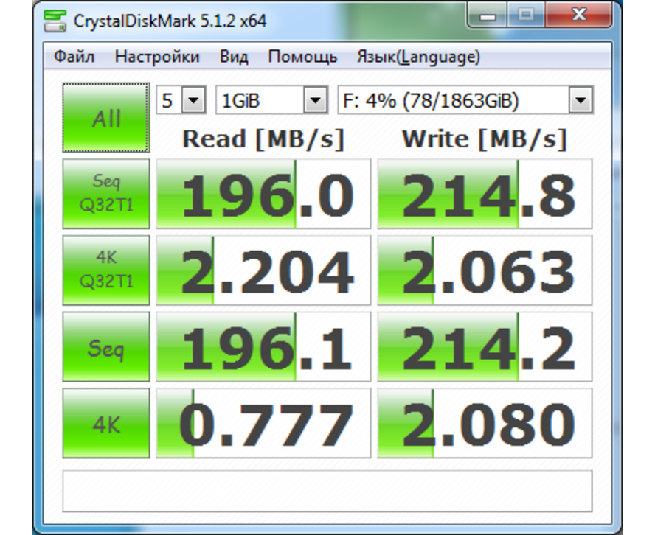Start the Seq Q32T1 test
655x535 pixels.
[x=106, y=194]
